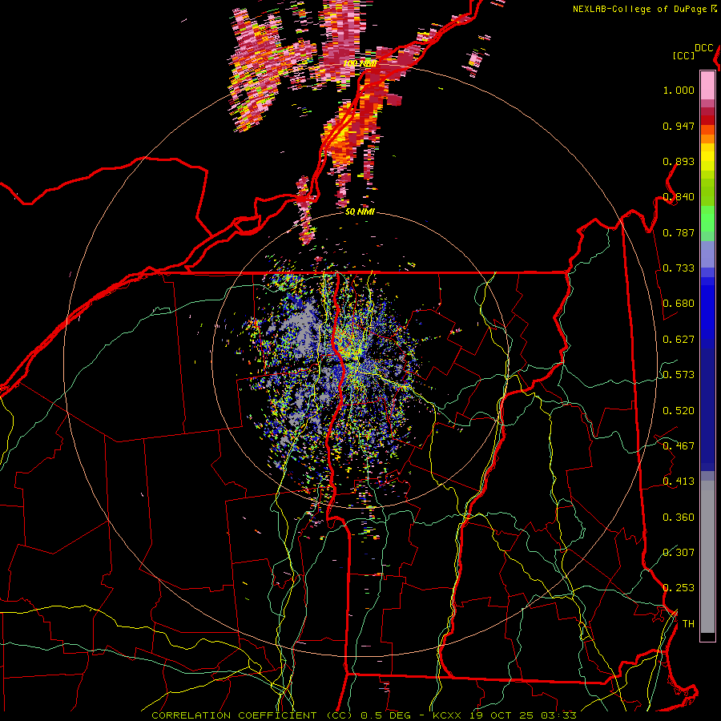The width and height of the screenshot is (721, 721).
Task: Click the 0.680 scale label
Action: pyautogui.click(x=679, y=304)
